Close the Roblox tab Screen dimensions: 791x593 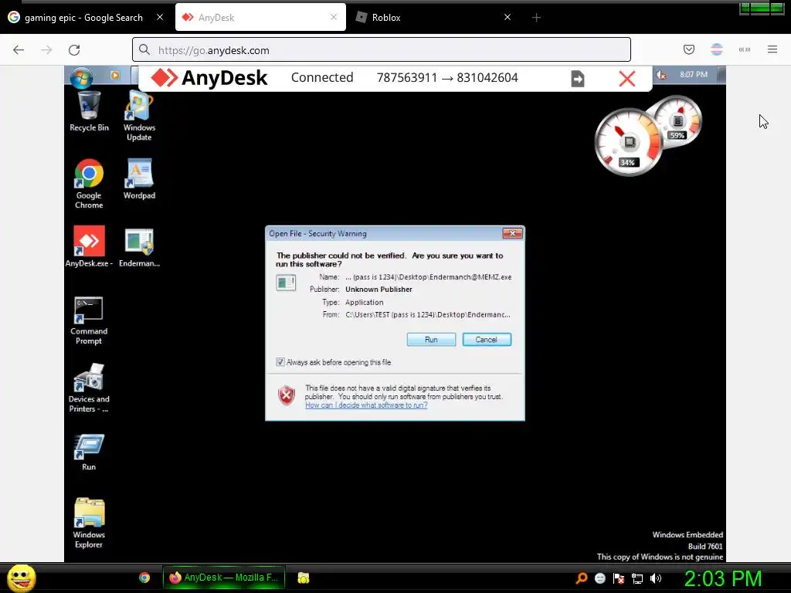point(508,17)
